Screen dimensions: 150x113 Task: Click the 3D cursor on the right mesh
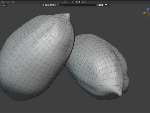click(92, 62)
